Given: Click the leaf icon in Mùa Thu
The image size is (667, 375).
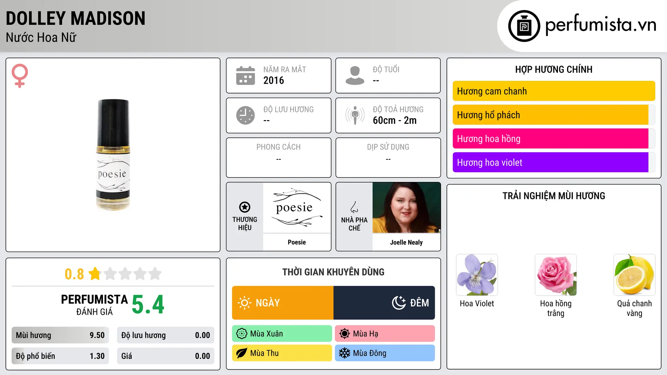Looking at the screenshot, I should 242,353.
